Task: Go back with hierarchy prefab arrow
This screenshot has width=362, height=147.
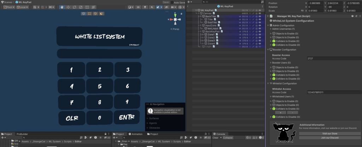Action: (x=188, y=6)
